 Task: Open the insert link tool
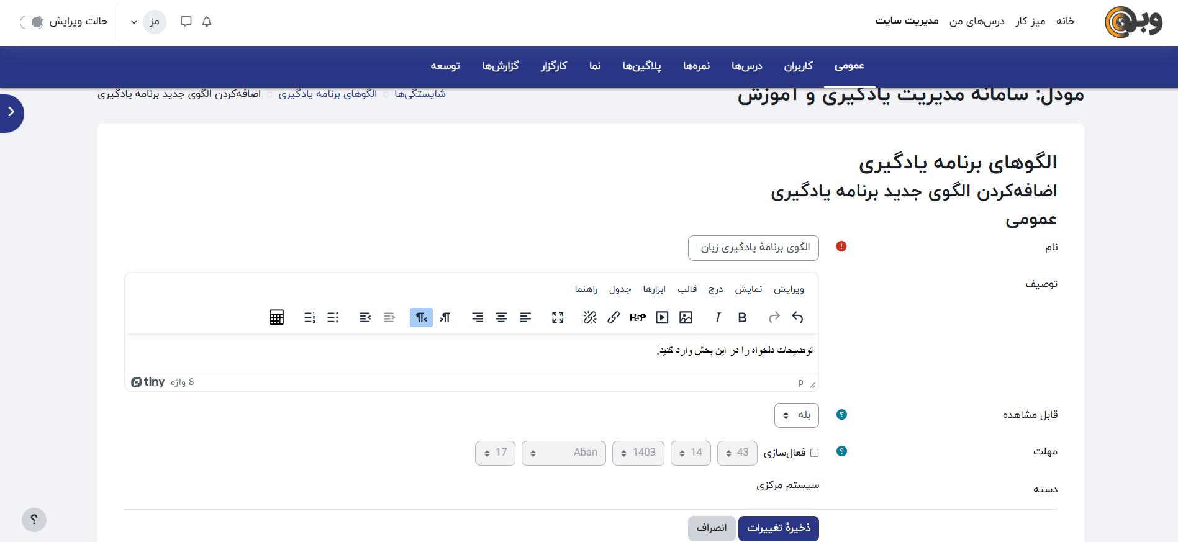614,318
